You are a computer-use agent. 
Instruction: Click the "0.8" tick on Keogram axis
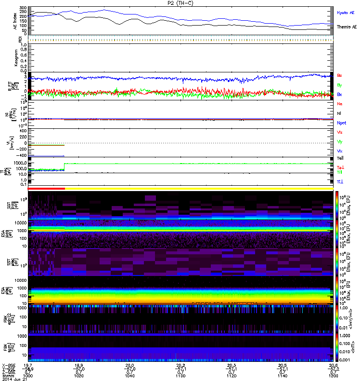click(24, 50)
